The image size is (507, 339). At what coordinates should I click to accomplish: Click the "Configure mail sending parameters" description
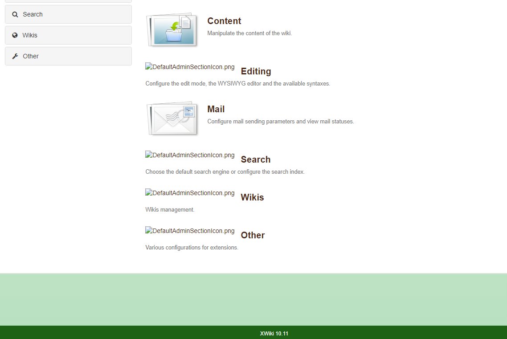(280, 122)
